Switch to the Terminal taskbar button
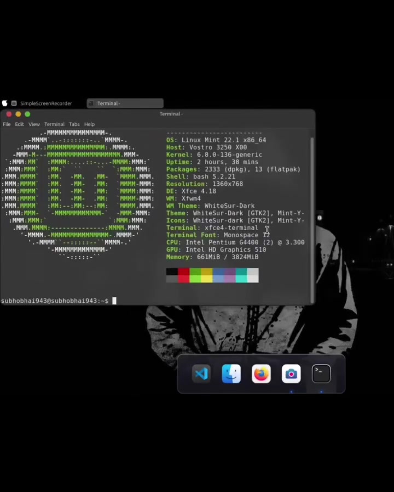This screenshot has height=492, width=394. coord(125,103)
